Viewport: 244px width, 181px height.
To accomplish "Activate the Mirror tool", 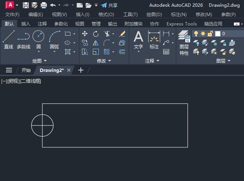I will point(96,43).
